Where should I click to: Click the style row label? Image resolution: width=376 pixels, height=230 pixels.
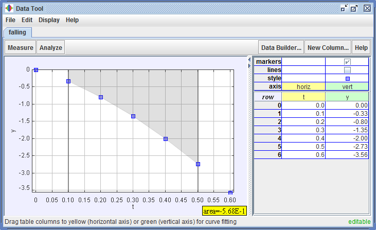coord(268,78)
